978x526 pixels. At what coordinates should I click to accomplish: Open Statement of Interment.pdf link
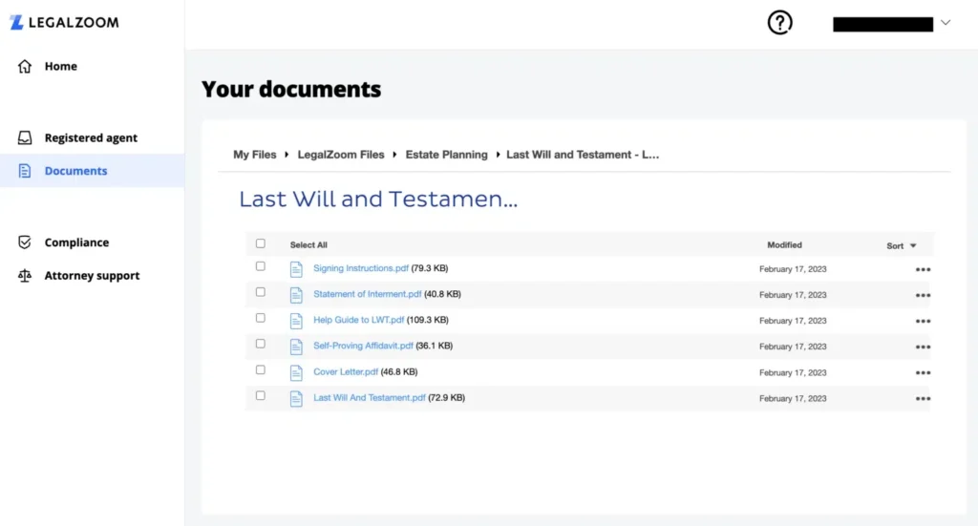click(368, 294)
